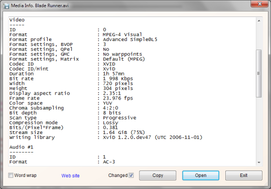Click the 'AC-3' audio format value
The image size is (271, 189).
(109, 162)
